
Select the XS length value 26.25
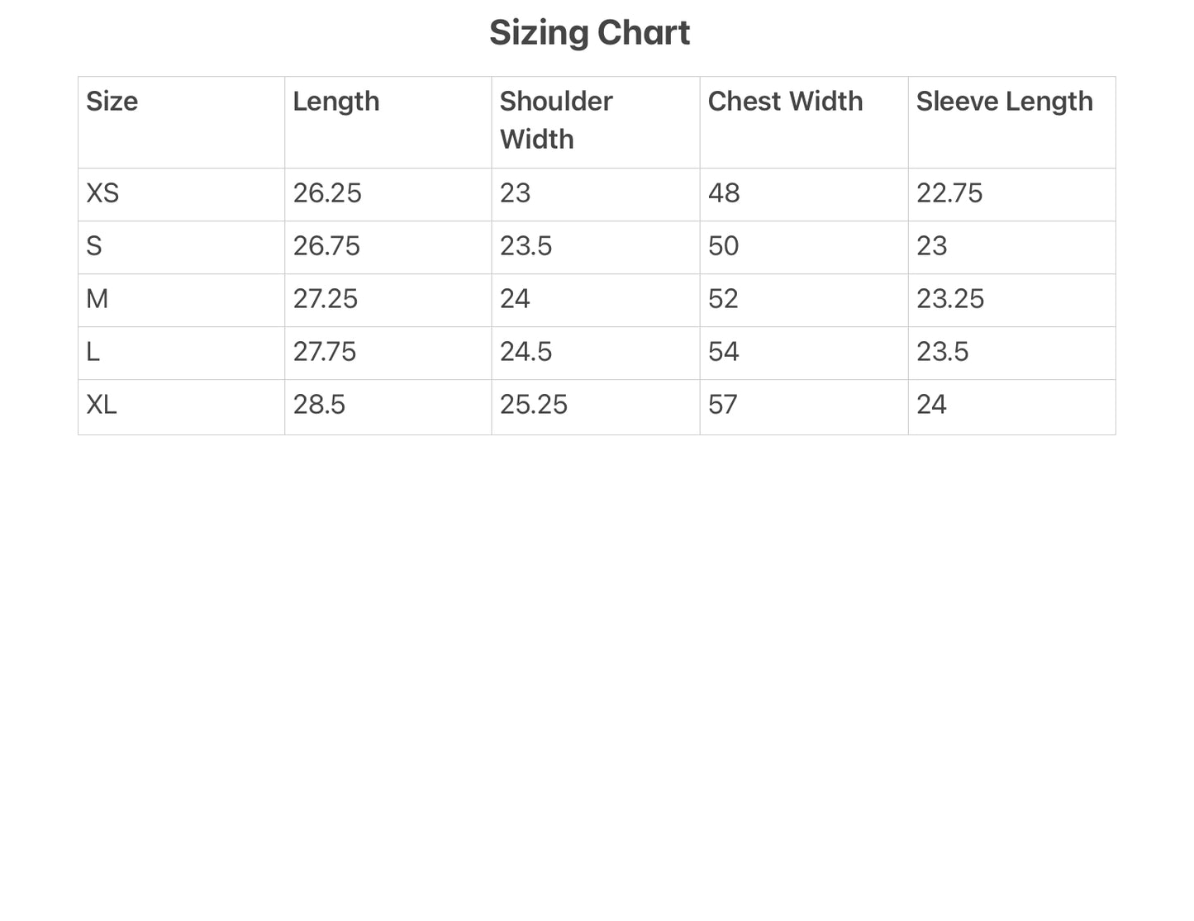[x=327, y=192]
